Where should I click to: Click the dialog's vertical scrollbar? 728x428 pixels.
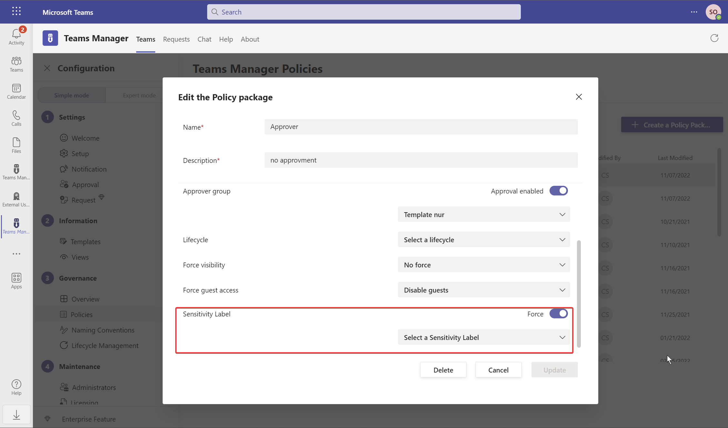pyautogui.click(x=579, y=294)
